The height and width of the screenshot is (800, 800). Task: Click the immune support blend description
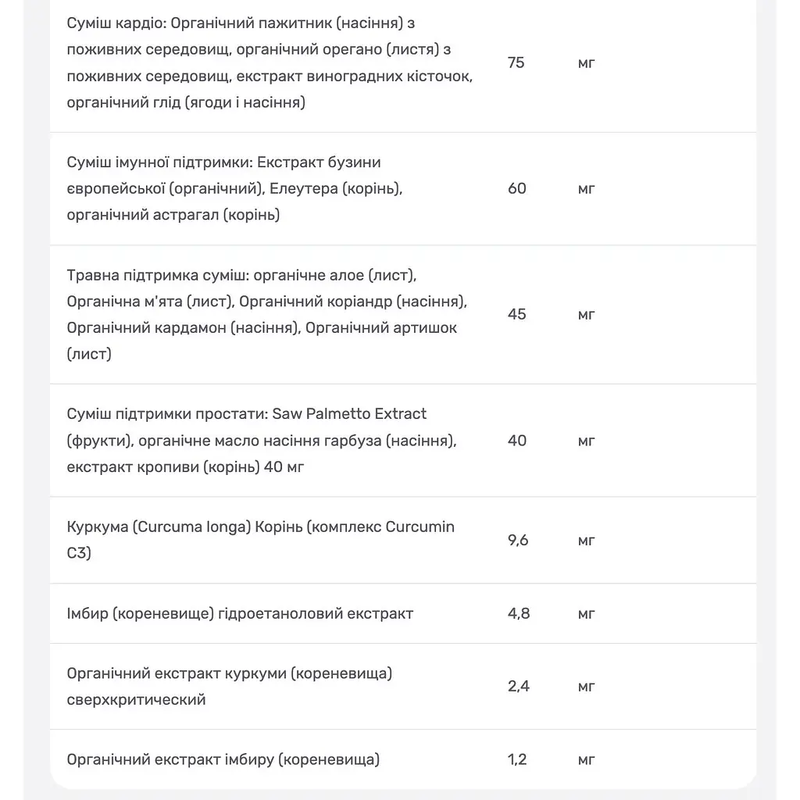[x=234, y=188]
